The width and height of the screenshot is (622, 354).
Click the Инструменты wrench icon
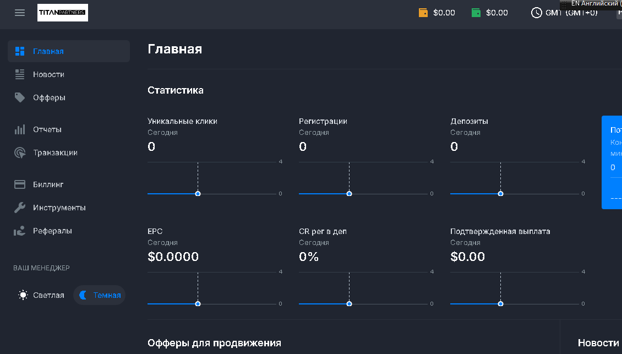pos(20,208)
